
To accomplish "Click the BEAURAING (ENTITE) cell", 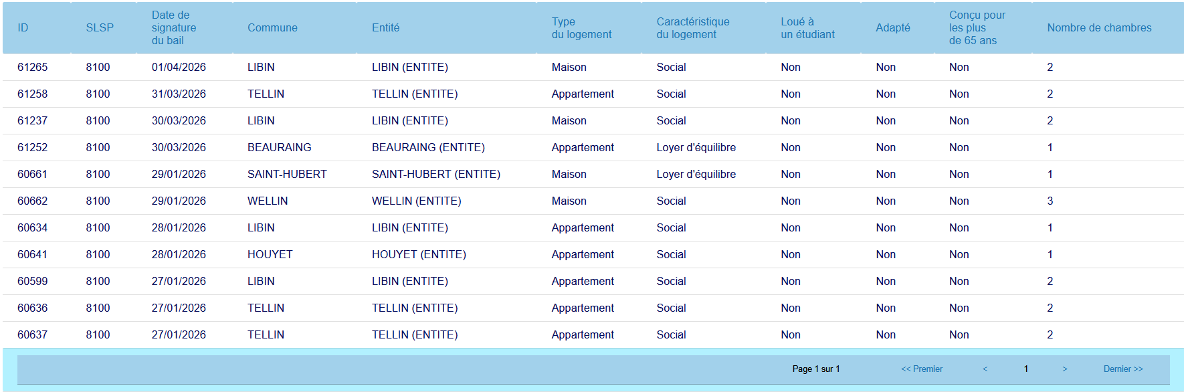I will tap(428, 148).
